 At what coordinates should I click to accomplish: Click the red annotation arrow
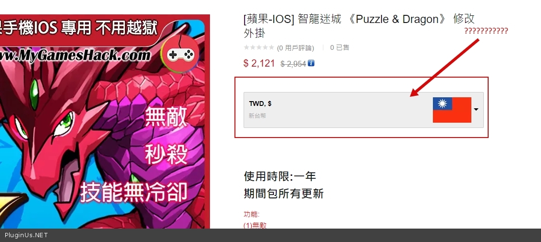click(x=445, y=68)
